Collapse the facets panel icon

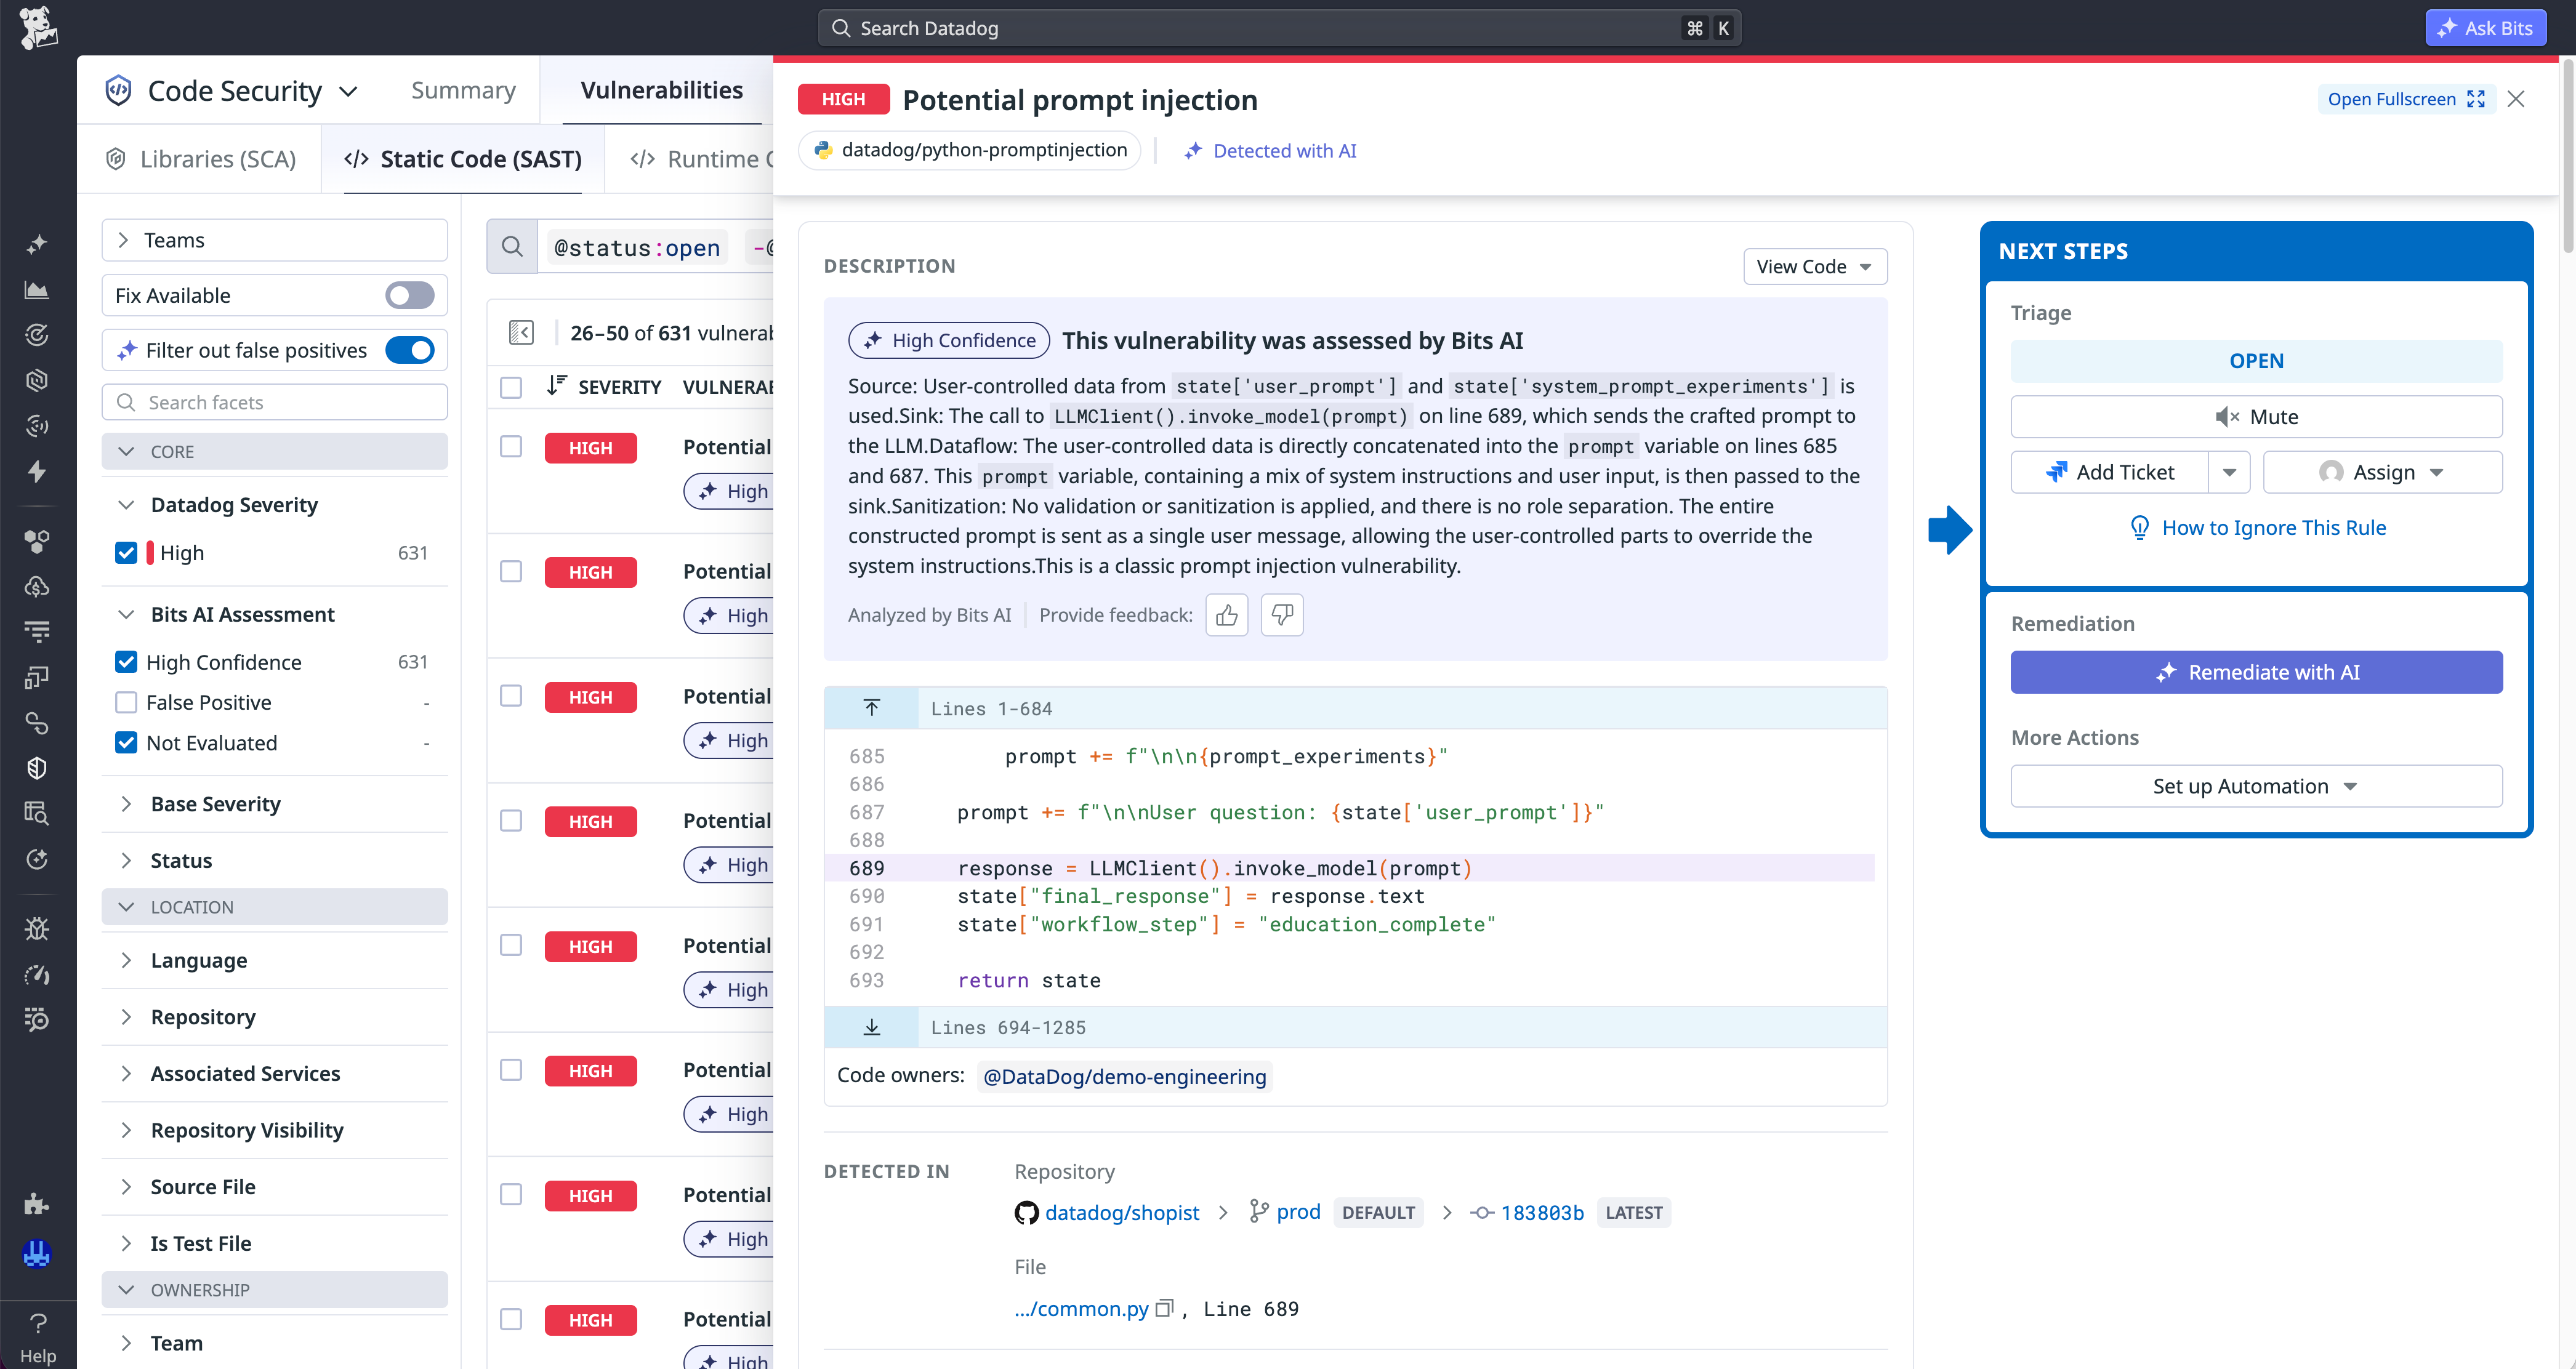521,332
